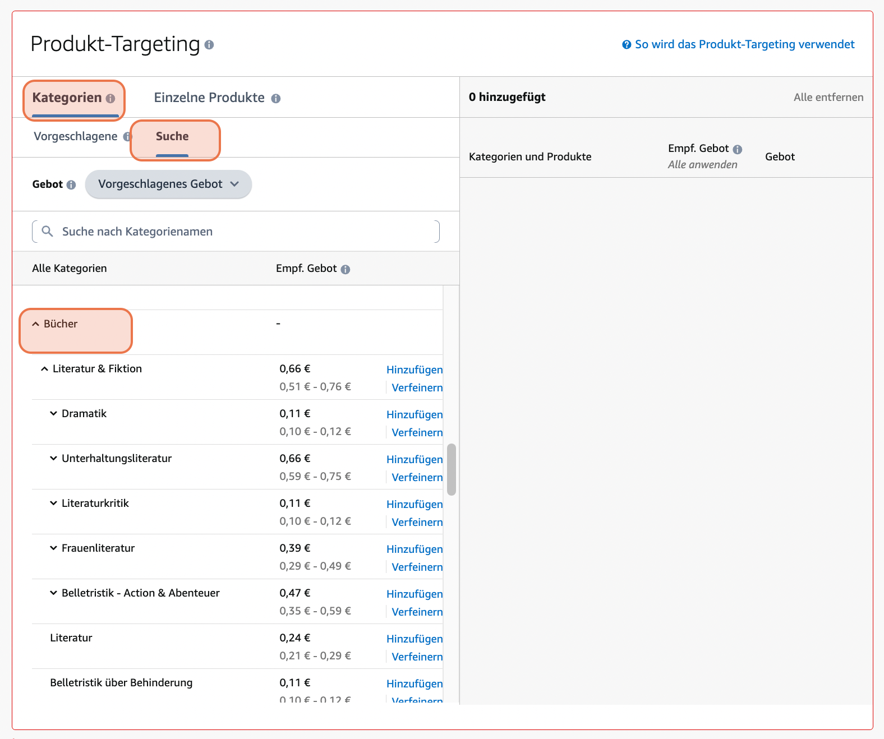Image resolution: width=884 pixels, height=739 pixels.
Task: Add Belletristik über Behinderung with Hinzufügen
Action: (x=415, y=683)
